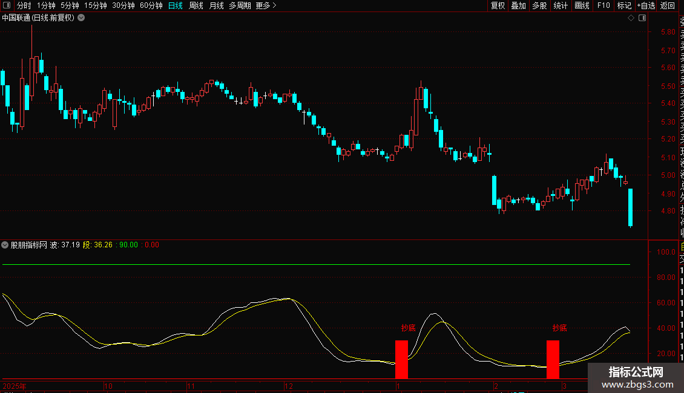Image resolution: width=684 pixels, height=393 pixels.
Task: Open the 统计 statistics tool
Action: point(561,5)
